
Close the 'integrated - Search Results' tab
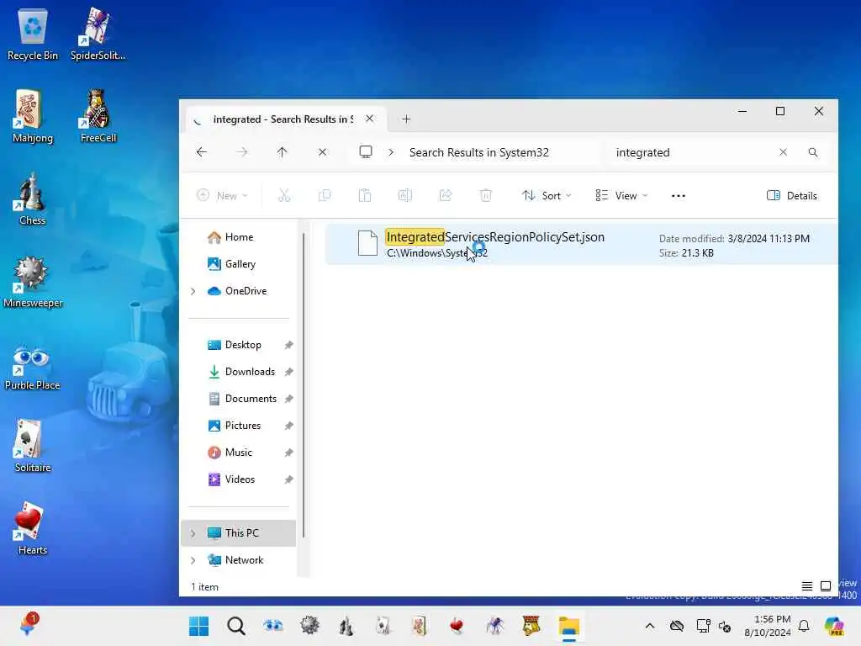370,119
